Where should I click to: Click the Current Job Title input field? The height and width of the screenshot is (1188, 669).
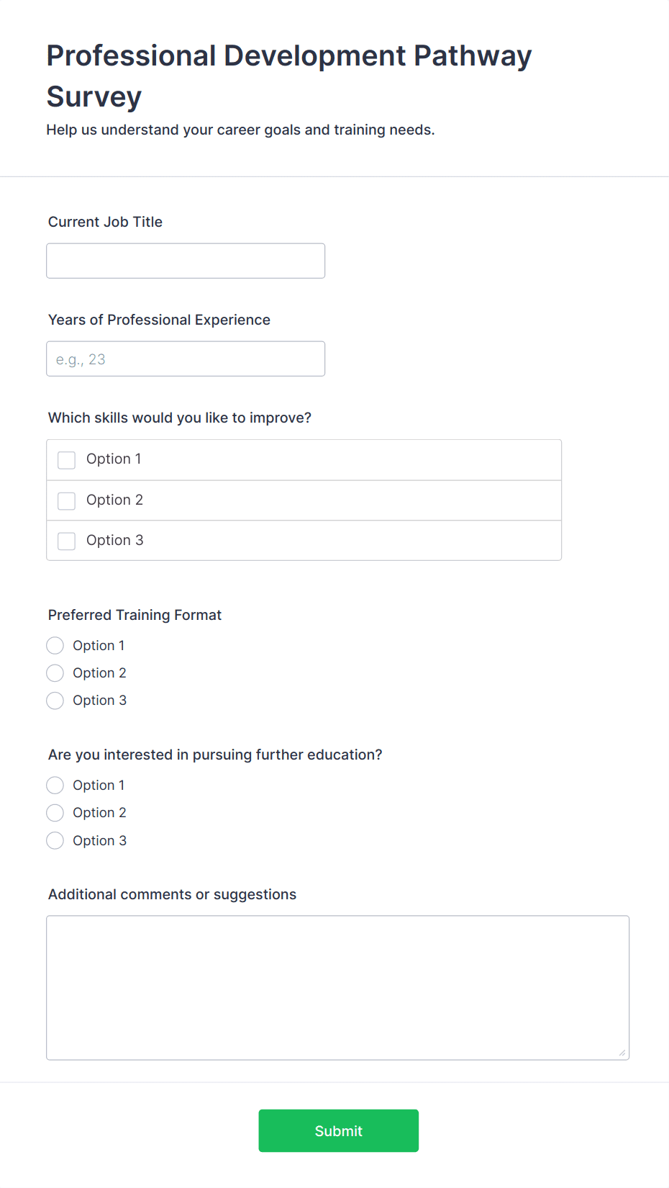[x=186, y=261]
